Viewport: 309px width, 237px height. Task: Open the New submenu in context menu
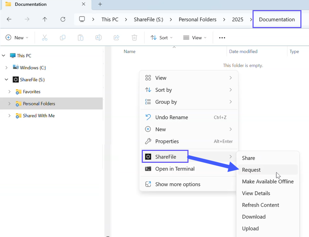(x=189, y=129)
